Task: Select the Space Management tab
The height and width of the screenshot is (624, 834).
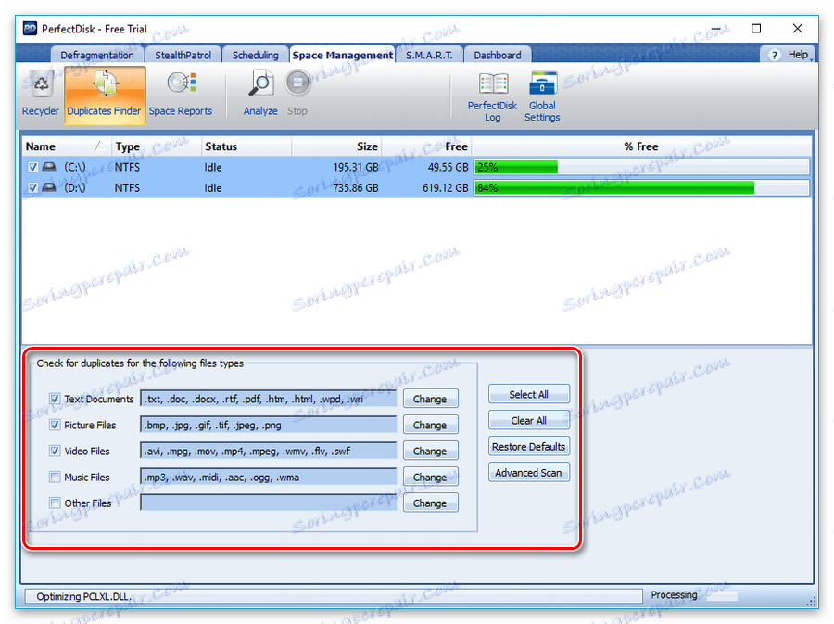Action: (343, 56)
